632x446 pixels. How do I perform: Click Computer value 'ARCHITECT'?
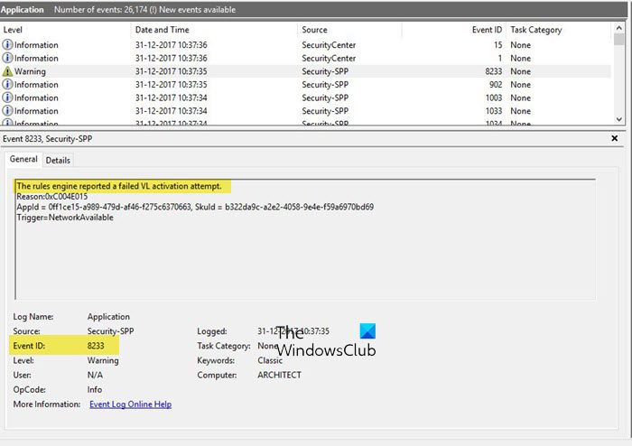point(279,375)
